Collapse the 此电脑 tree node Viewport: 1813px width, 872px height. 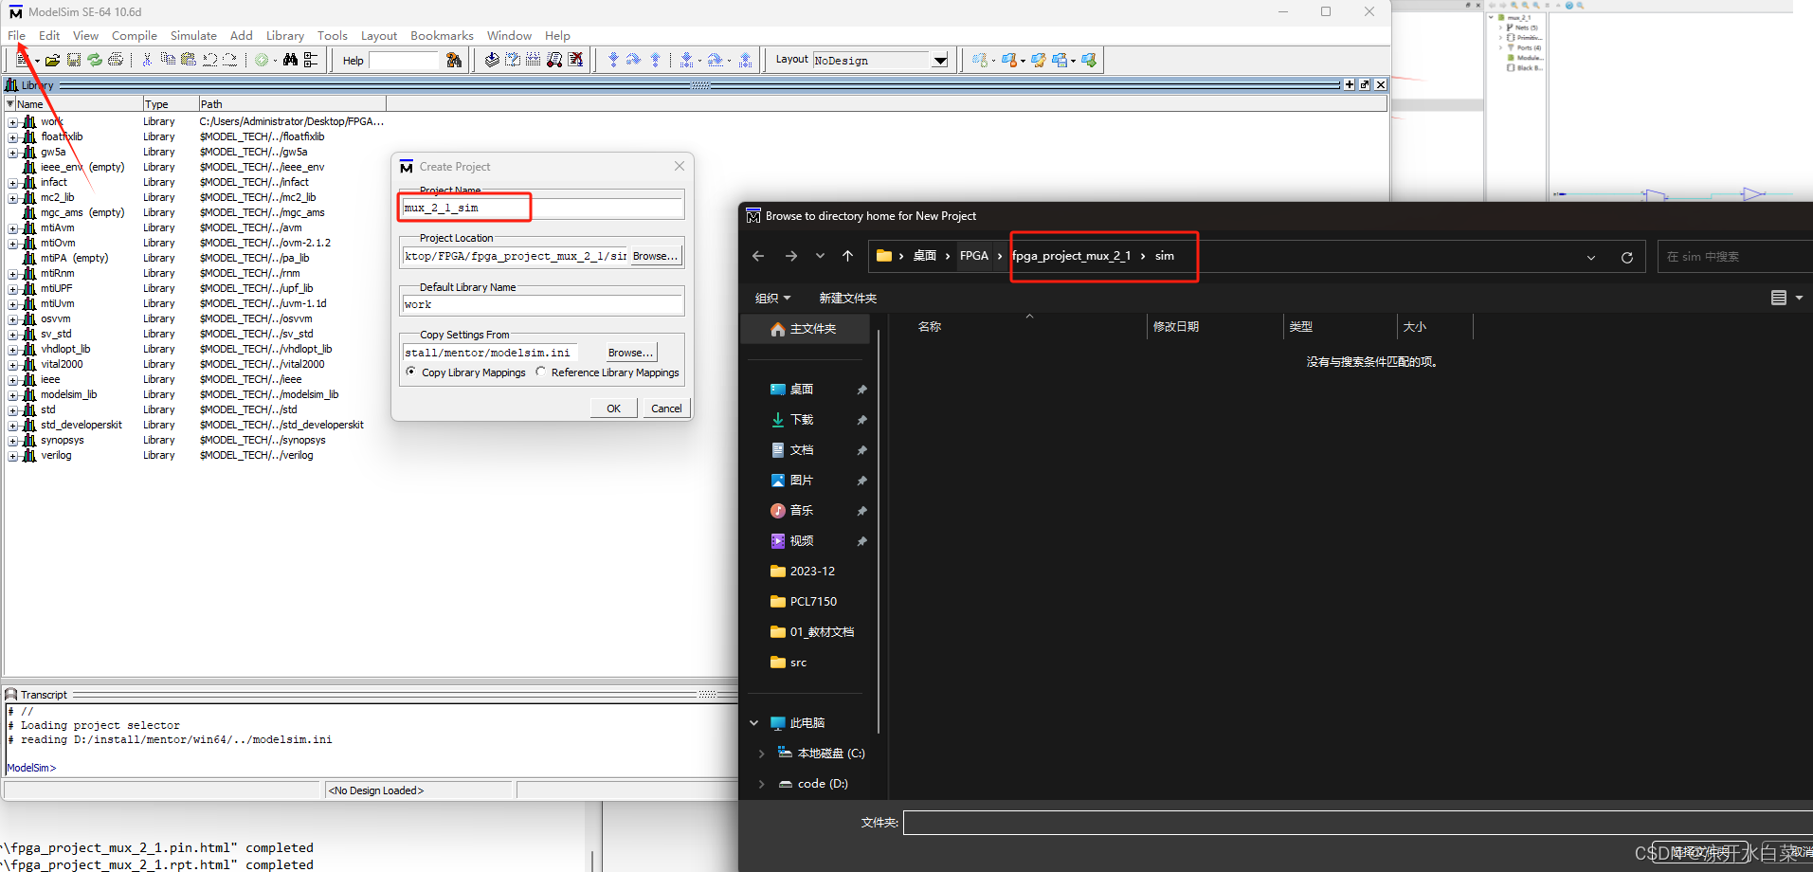tap(754, 723)
